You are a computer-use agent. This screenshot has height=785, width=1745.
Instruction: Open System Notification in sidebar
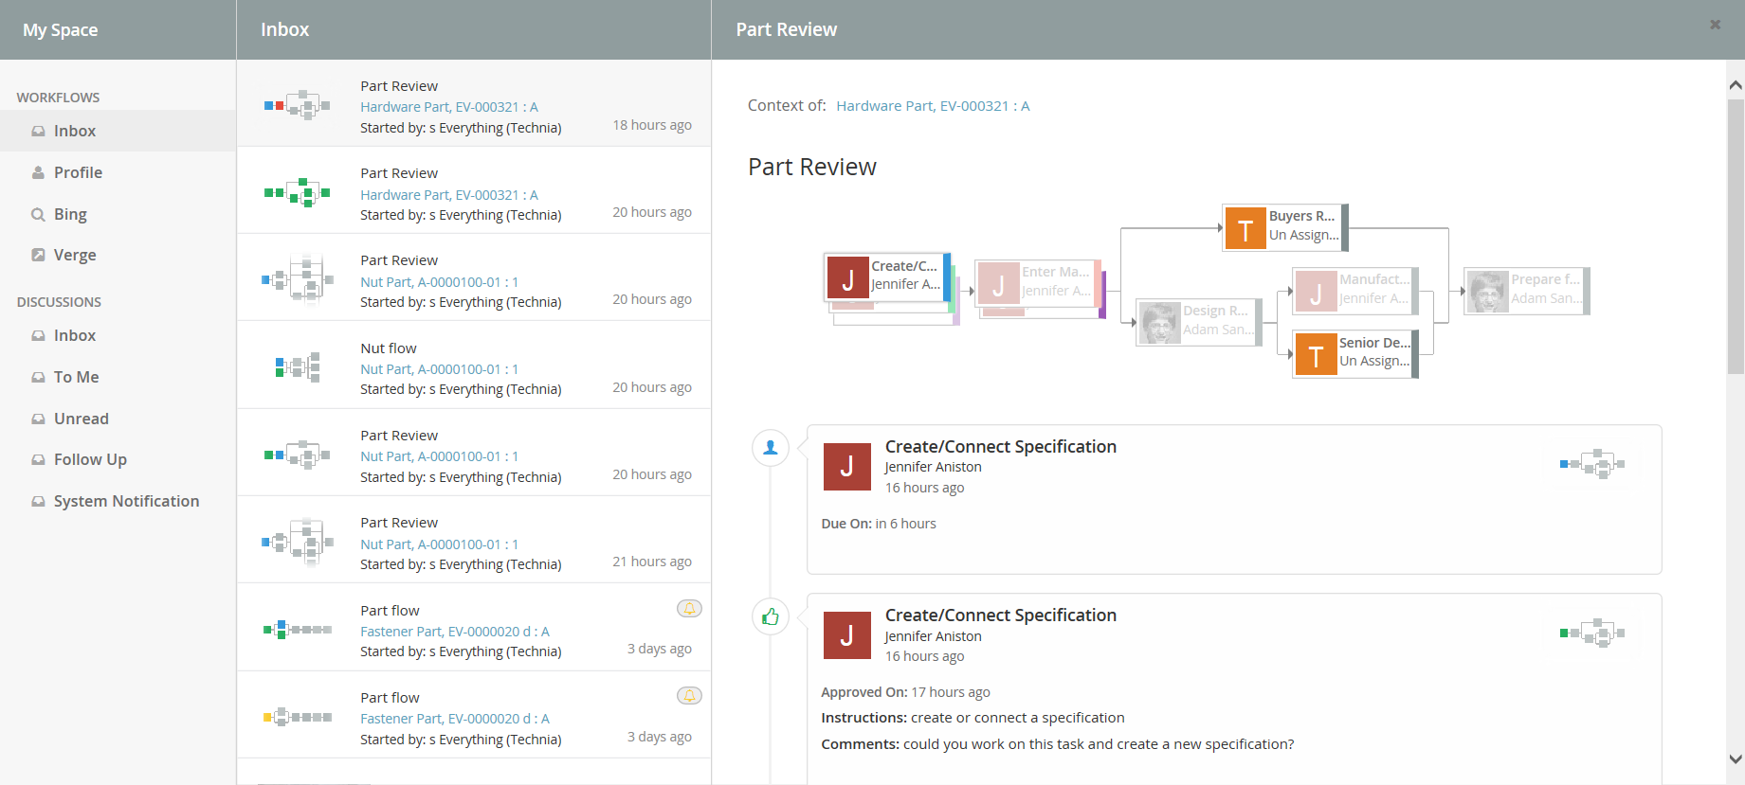[x=126, y=502]
